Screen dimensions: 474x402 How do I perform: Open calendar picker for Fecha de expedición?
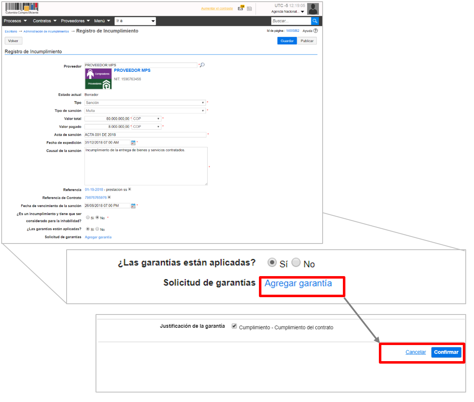point(133,143)
